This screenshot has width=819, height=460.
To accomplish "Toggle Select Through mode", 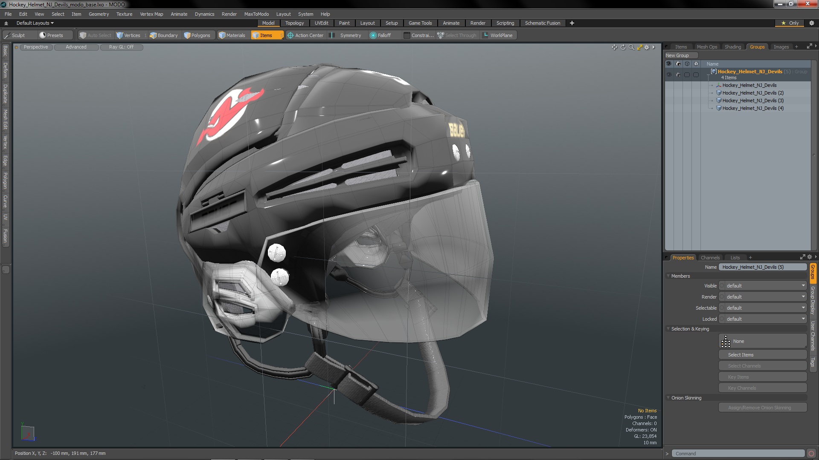I will (457, 35).
